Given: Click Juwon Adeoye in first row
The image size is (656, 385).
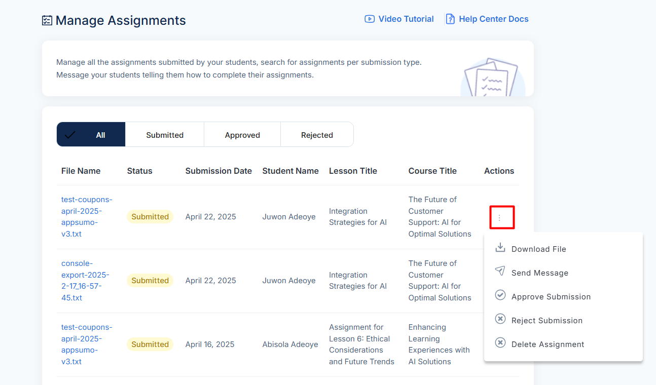Looking at the screenshot, I should [x=289, y=217].
